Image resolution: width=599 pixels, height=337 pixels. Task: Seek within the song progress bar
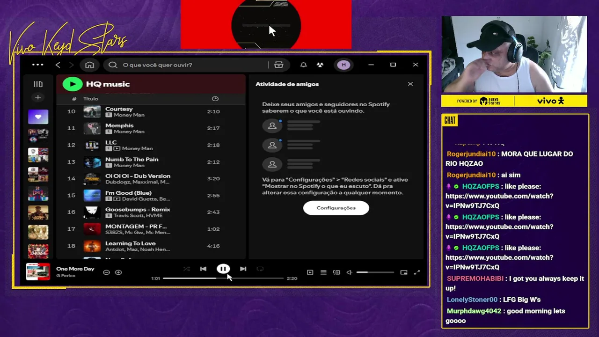click(223, 278)
